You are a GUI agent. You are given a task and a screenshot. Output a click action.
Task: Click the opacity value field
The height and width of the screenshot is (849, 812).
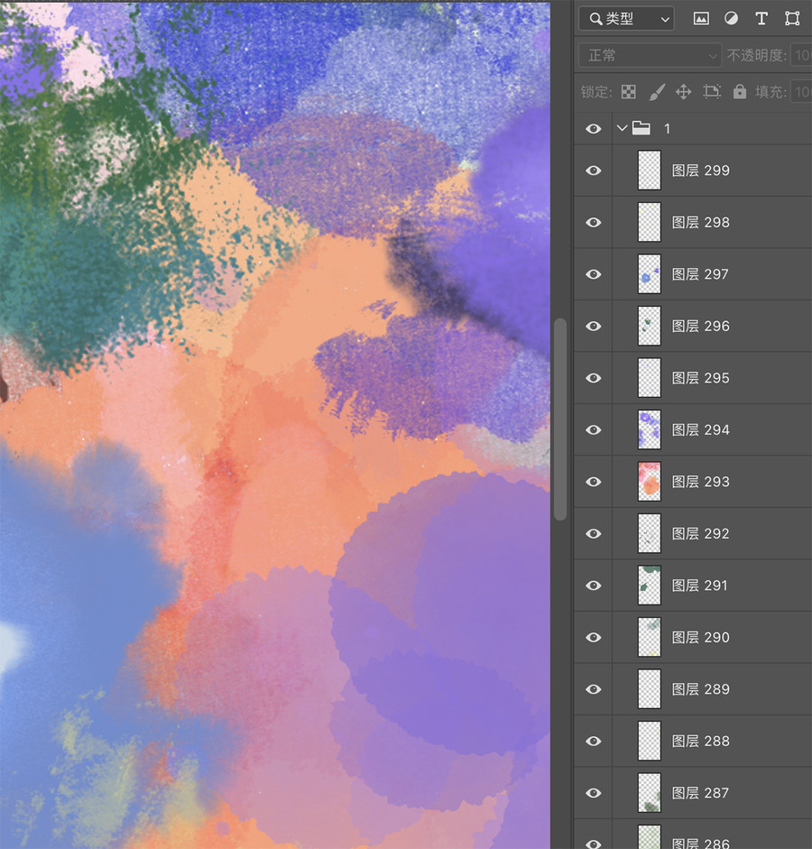pyautogui.click(x=801, y=56)
